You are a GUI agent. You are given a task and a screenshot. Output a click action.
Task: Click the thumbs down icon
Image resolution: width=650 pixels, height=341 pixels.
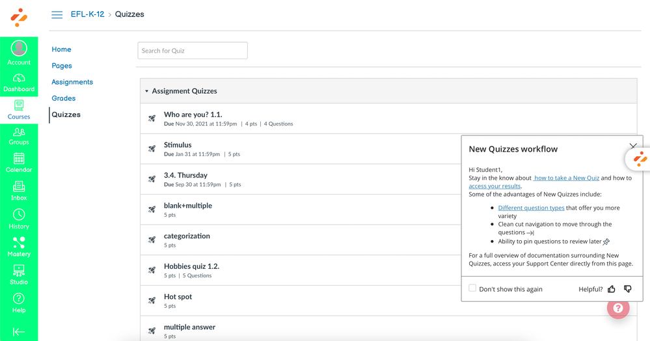pyautogui.click(x=627, y=289)
